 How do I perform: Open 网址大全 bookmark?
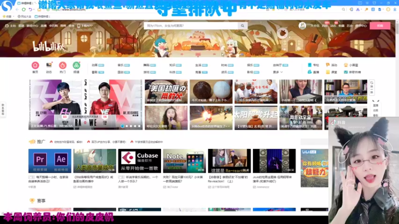click(24, 16)
